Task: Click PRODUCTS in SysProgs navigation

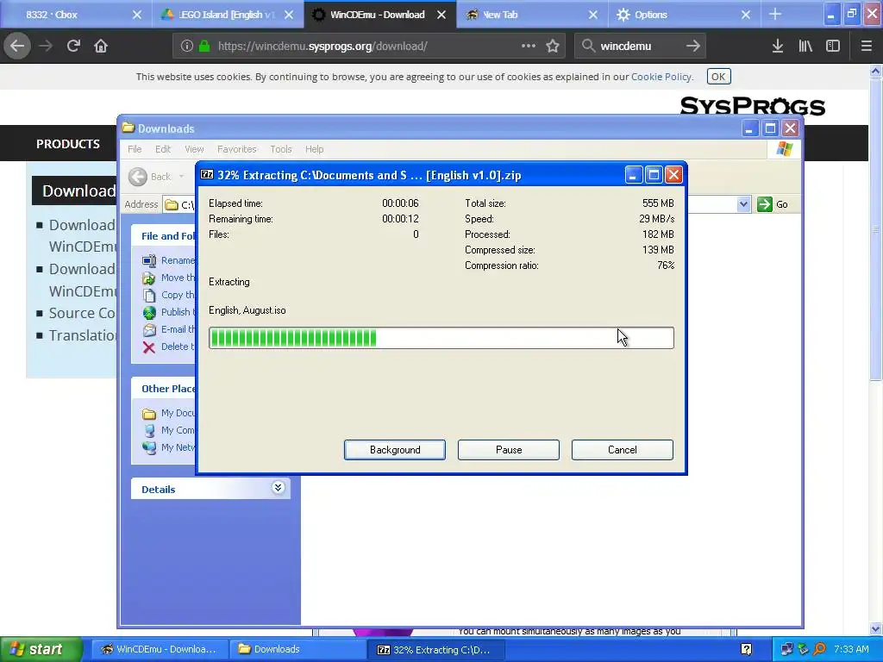Action: pyautogui.click(x=67, y=144)
